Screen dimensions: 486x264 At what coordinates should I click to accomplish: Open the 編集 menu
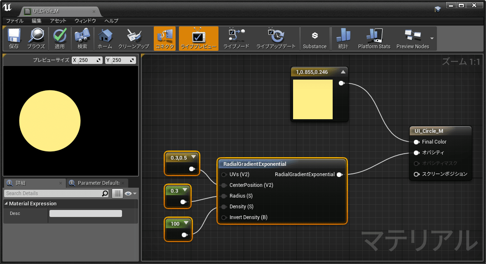(x=37, y=21)
